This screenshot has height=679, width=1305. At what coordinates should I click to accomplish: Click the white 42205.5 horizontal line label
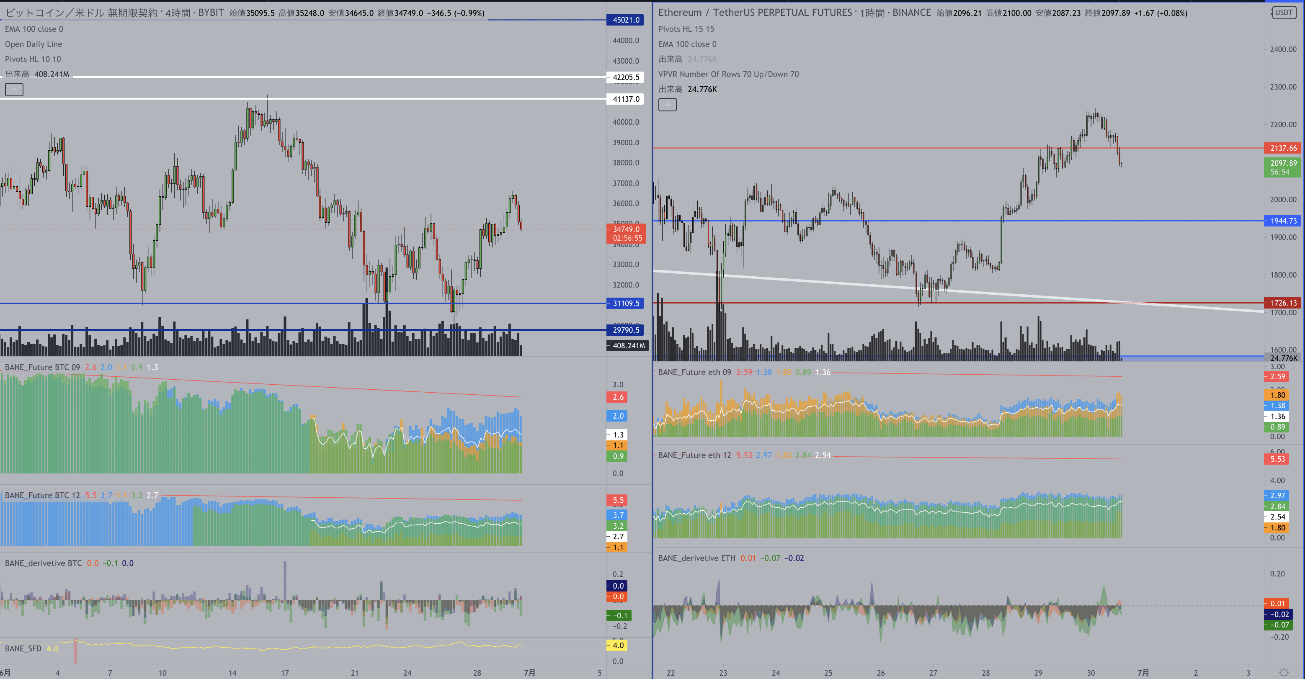[625, 77]
